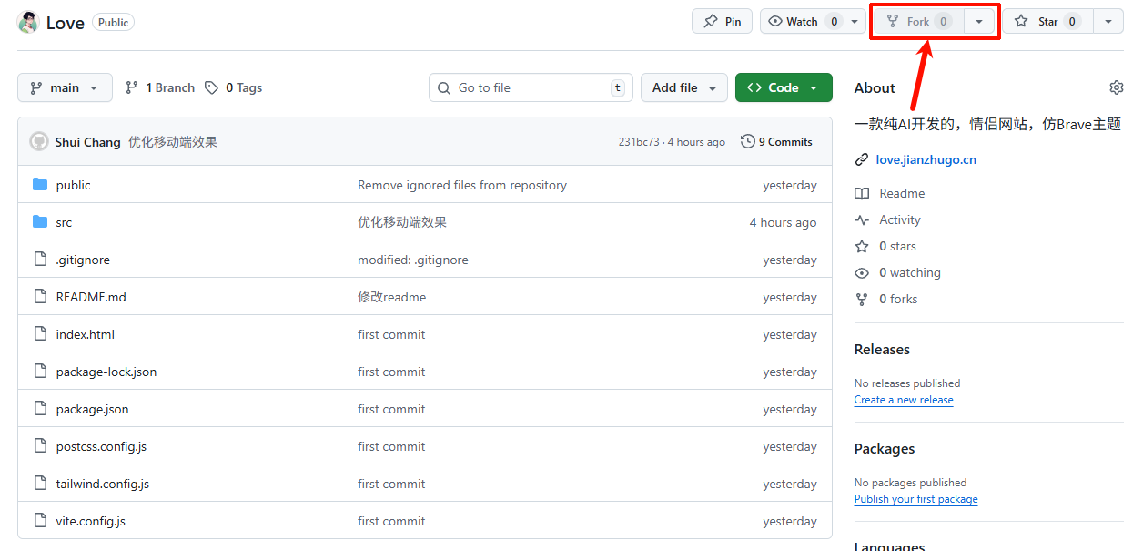Open the love.jianzhugo.cn website link
Viewport: 1143px width, 551px height.
coord(926,159)
